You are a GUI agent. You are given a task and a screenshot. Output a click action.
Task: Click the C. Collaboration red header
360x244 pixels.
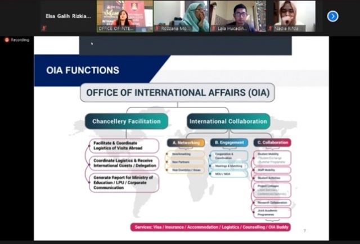tap(272, 143)
